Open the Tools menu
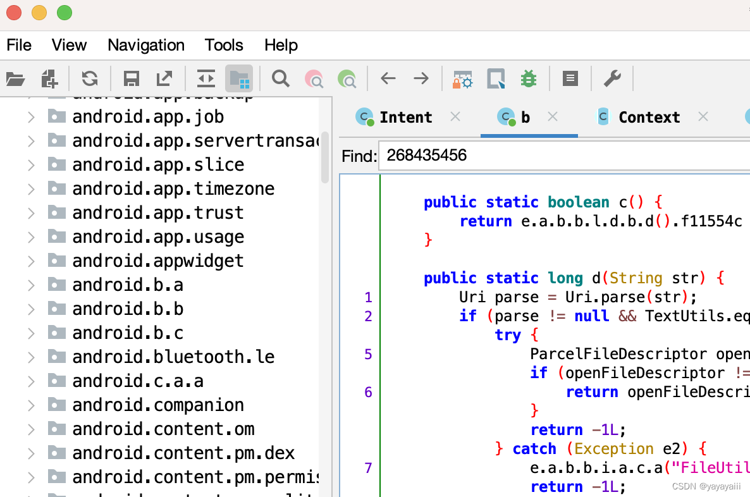 pos(224,45)
